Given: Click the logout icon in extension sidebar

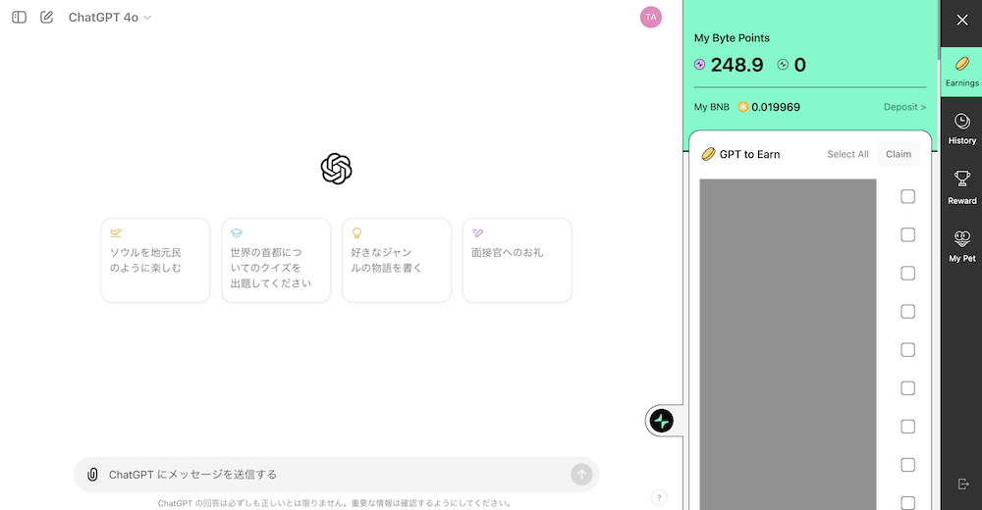Looking at the screenshot, I should [963, 484].
